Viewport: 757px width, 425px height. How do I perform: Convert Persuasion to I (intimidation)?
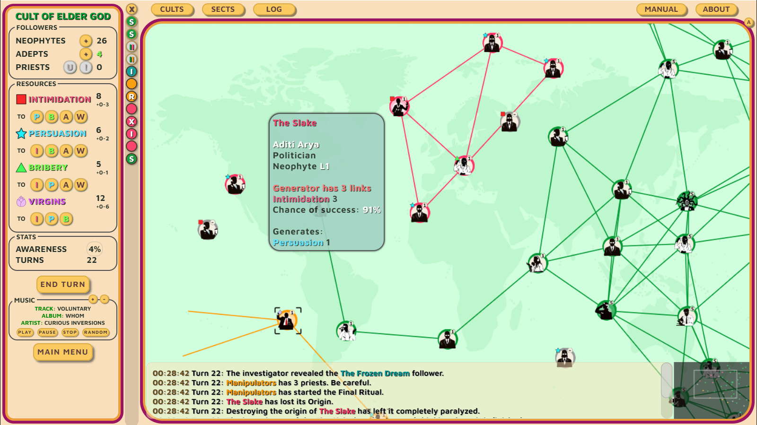coord(37,151)
